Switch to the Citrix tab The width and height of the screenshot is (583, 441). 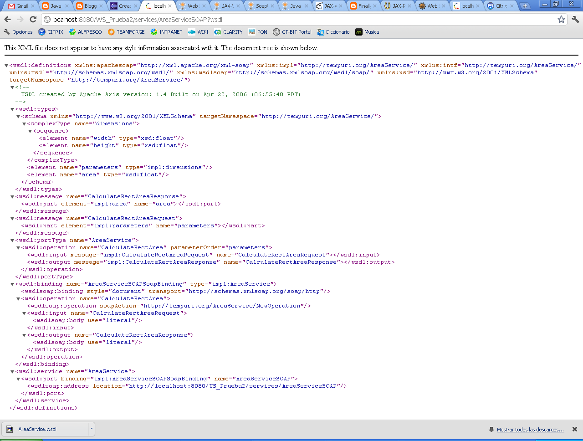click(x=501, y=6)
